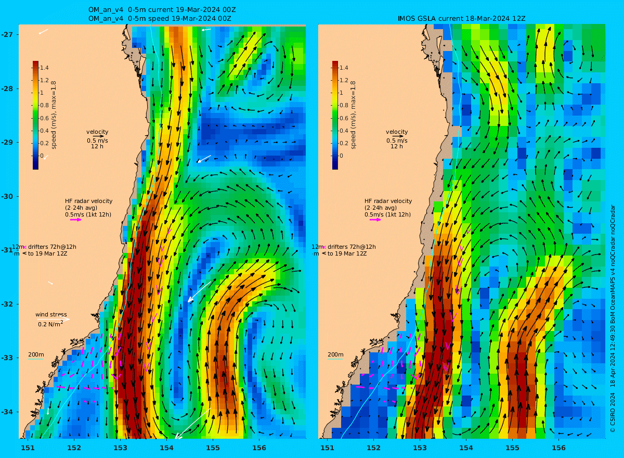This screenshot has height=458, width=624.
Task: Click the -33 latitude axis label
Action: tap(7, 358)
